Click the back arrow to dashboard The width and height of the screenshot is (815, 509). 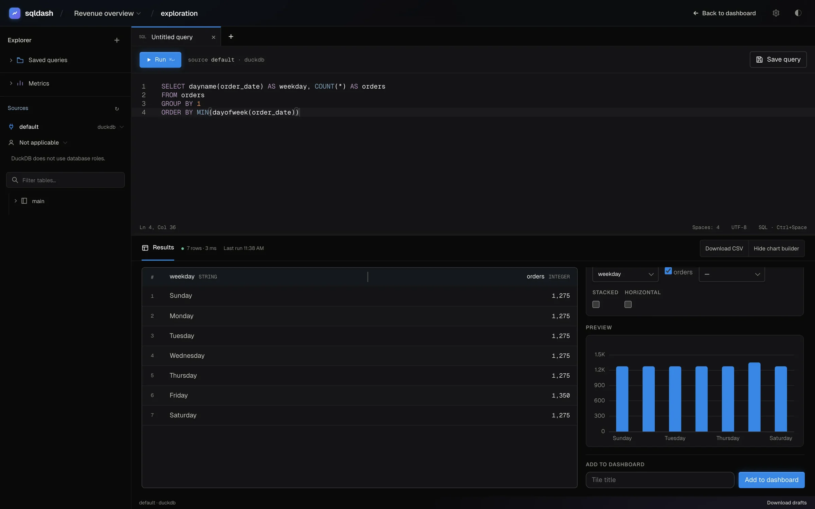[x=696, y=13]
